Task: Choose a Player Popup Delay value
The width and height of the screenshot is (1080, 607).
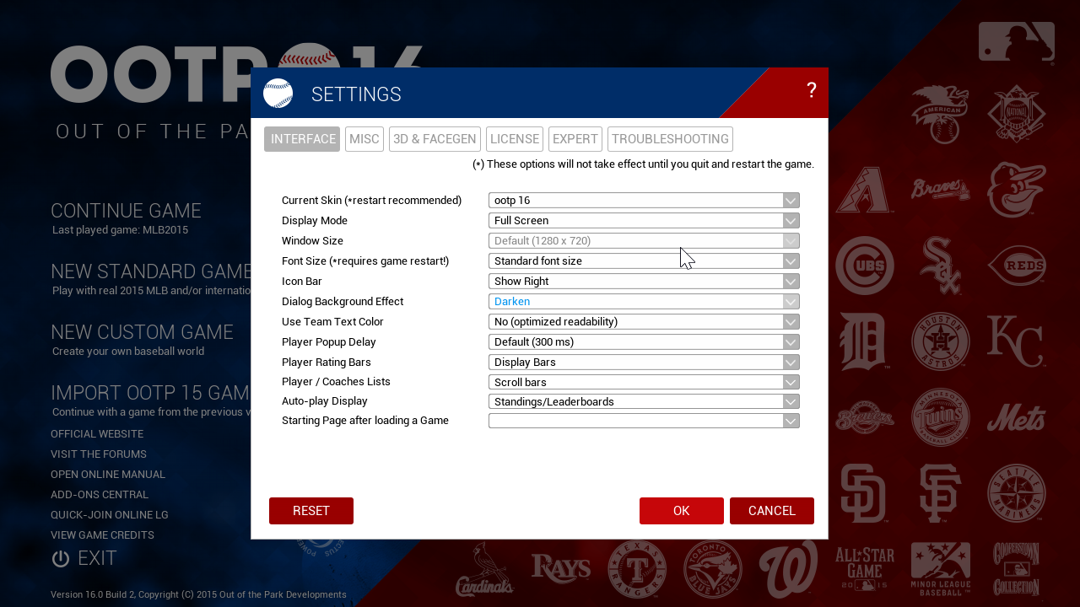Action: coord(644,342)
